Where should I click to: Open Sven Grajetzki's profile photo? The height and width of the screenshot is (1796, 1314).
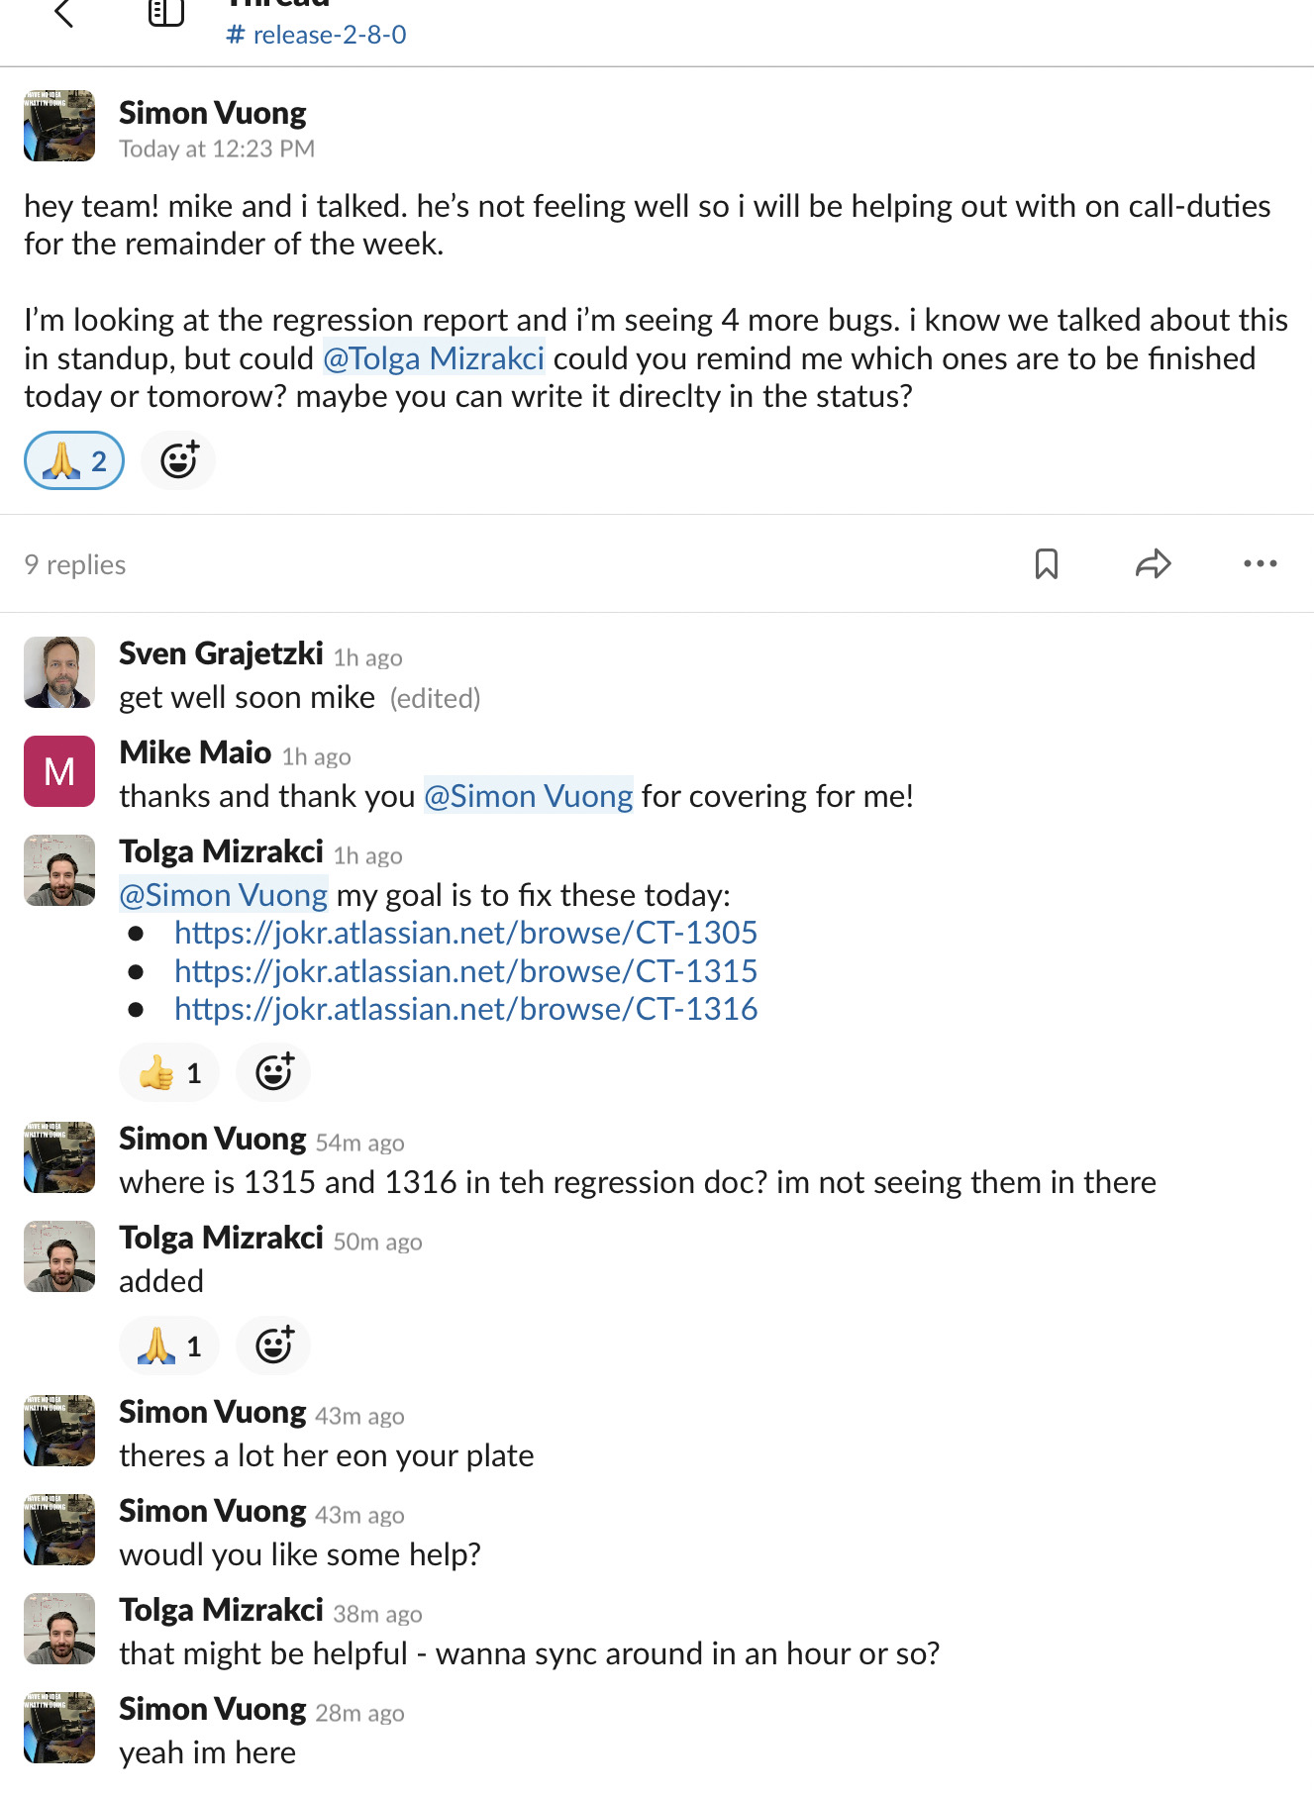click(59, 672)
